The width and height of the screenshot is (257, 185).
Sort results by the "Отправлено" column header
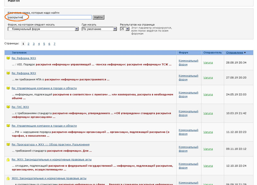pos(235,52)
